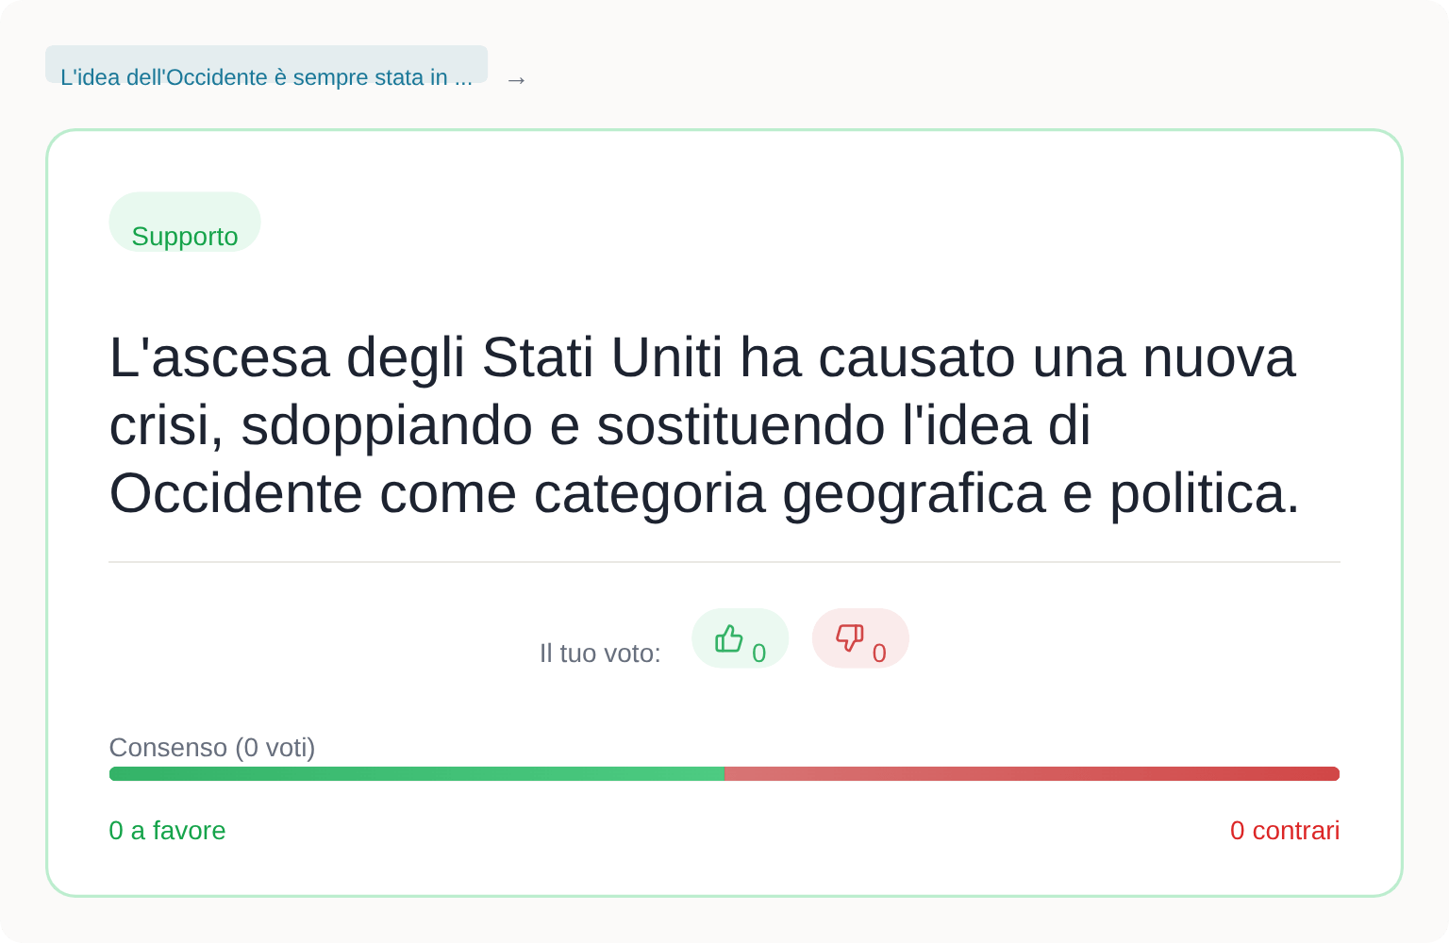Click the "Il tuo voto:" label
1449x943 pixels.
(600, 653)
